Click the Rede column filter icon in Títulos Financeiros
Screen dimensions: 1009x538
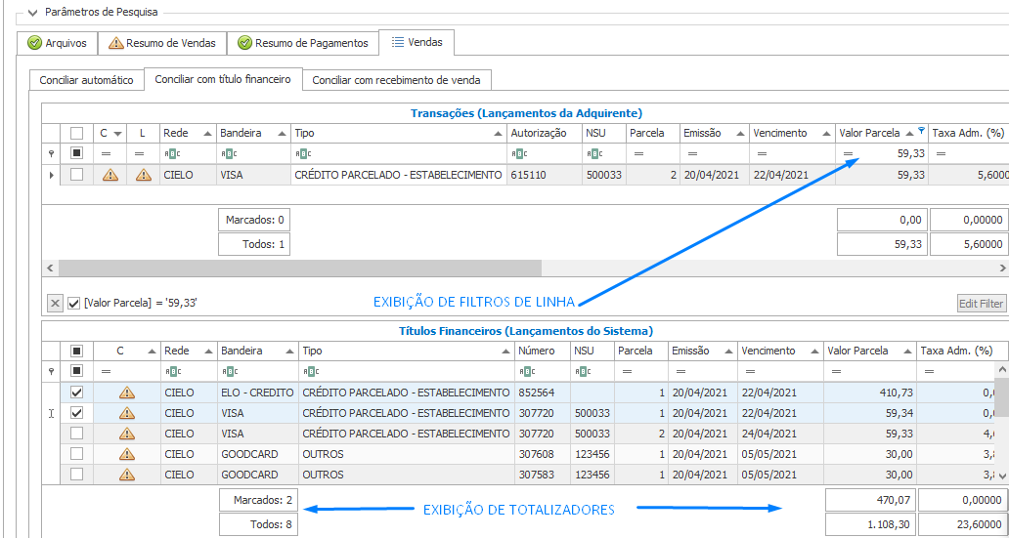[x=174, y=371]
